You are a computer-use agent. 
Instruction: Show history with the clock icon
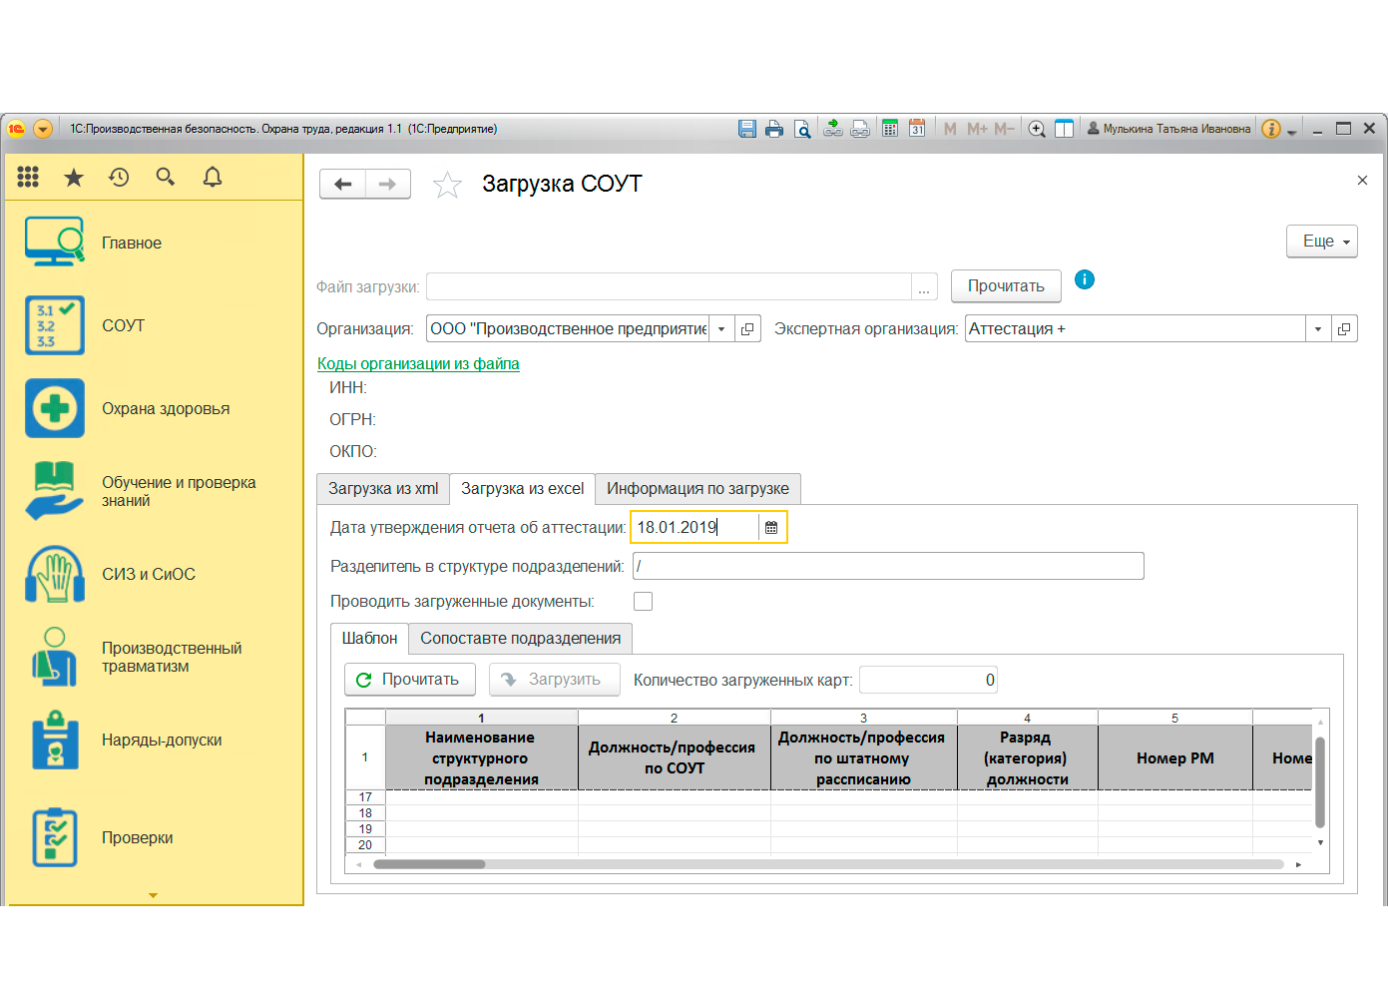click(120, 178)
